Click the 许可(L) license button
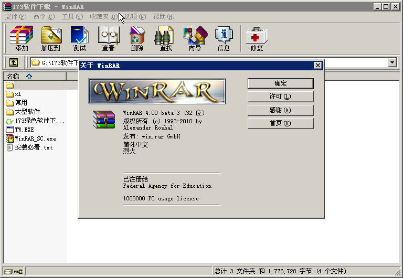This screenshot has height=278, width=403. [x=280, y=97]
